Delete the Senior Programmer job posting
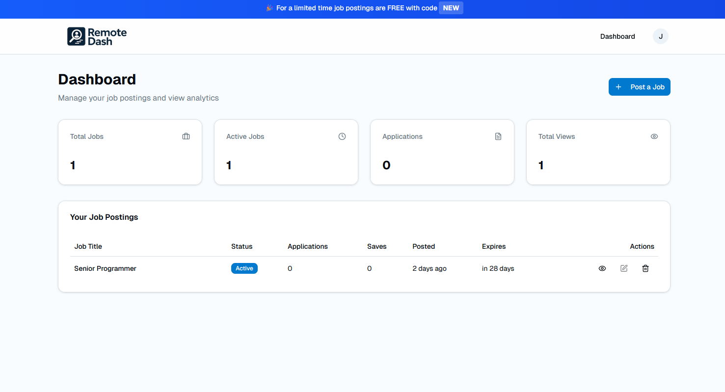 pyautogui.click(x=645, y=268)
